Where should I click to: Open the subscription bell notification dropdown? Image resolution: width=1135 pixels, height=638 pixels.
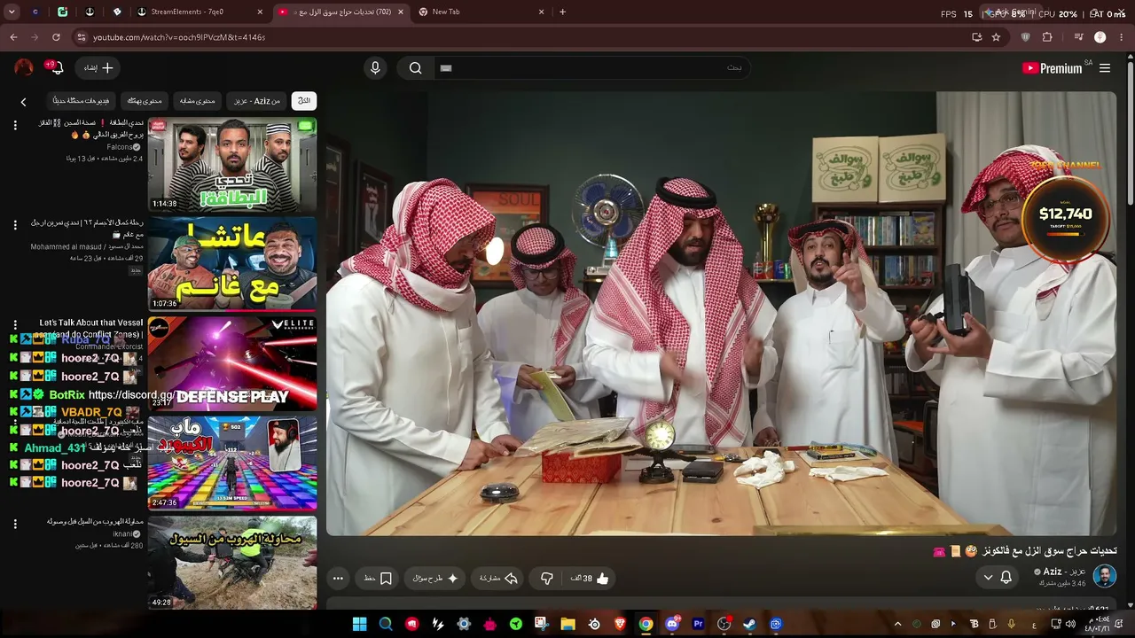[x=998, y=577]
